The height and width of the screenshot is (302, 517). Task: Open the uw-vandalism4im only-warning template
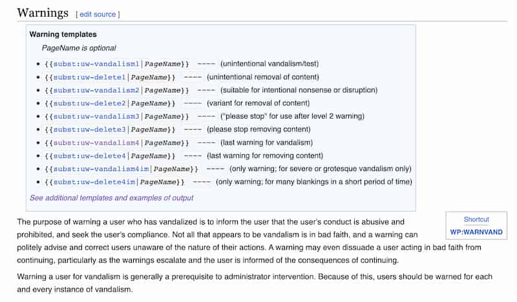coord(101,169)
